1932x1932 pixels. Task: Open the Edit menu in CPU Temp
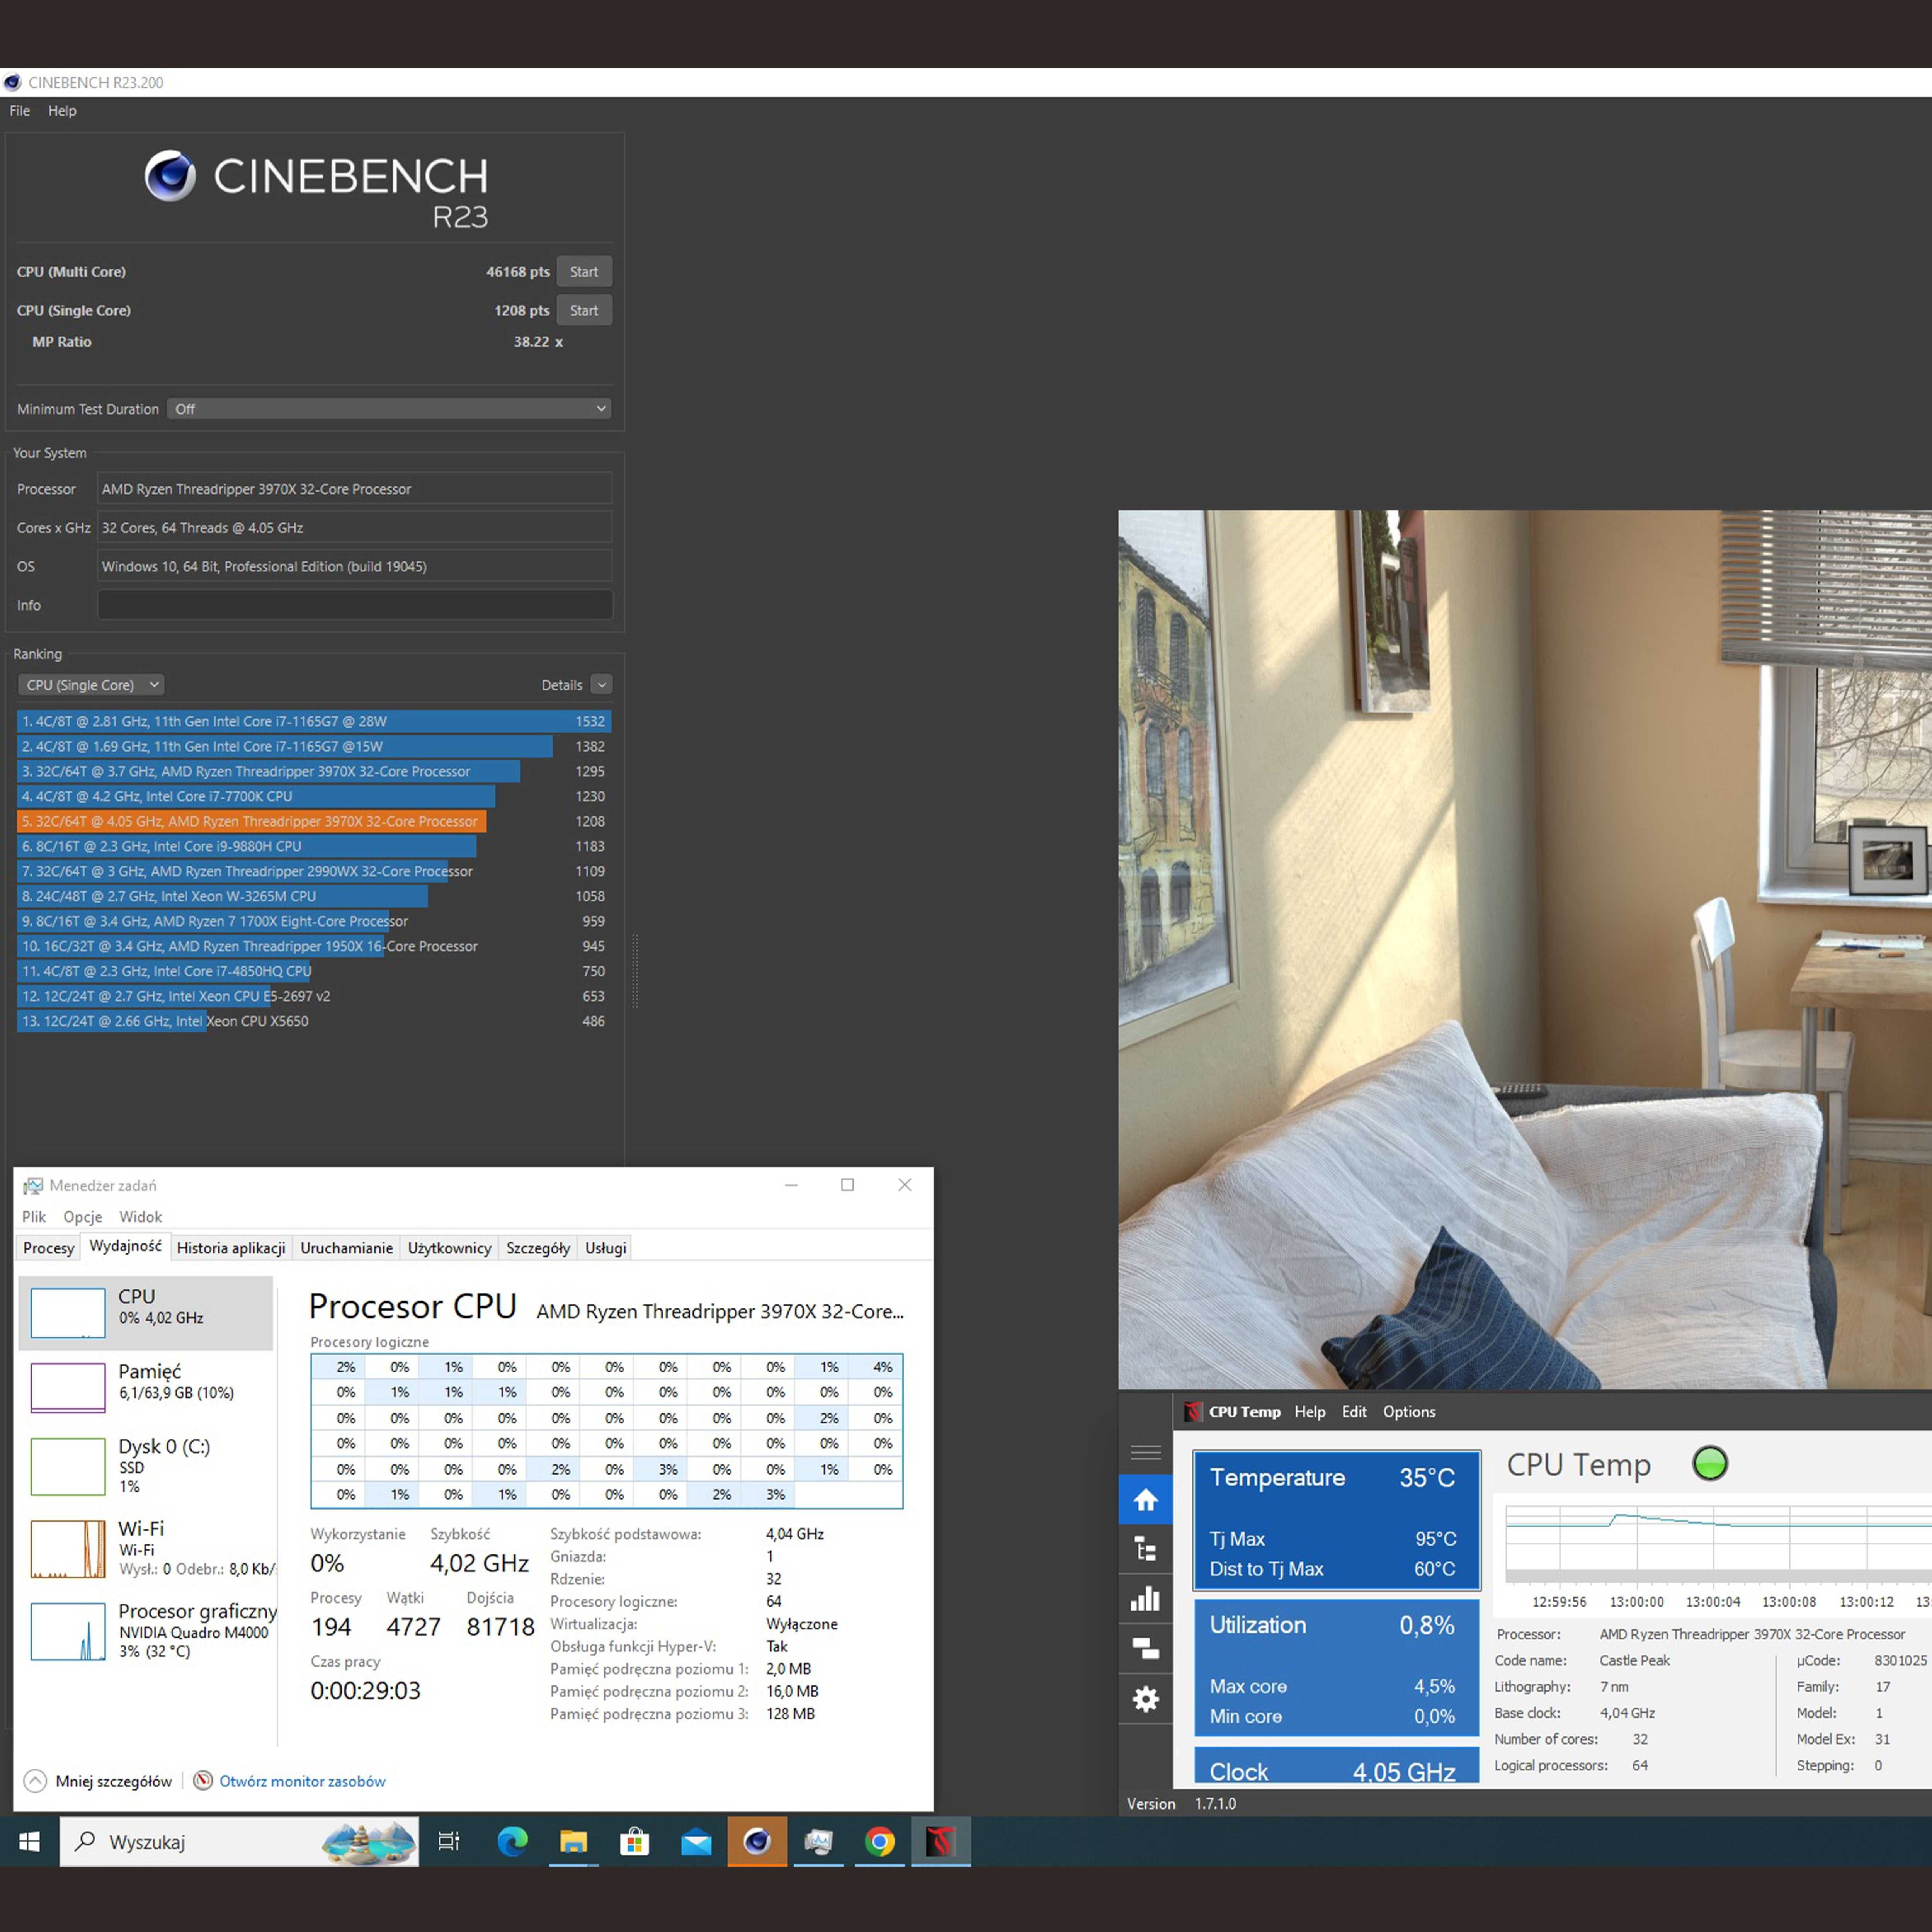1354,1412
